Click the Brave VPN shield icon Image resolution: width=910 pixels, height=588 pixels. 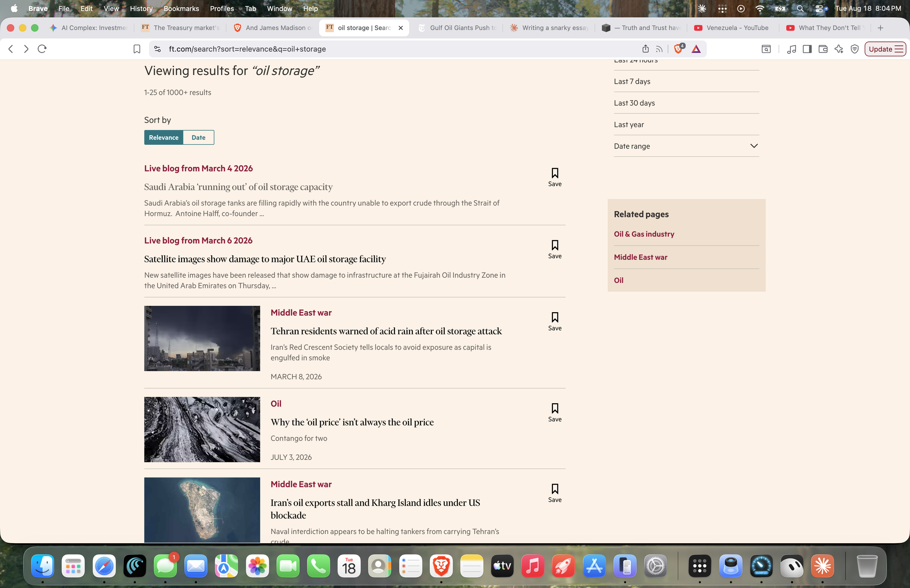[x=855, y=49]
